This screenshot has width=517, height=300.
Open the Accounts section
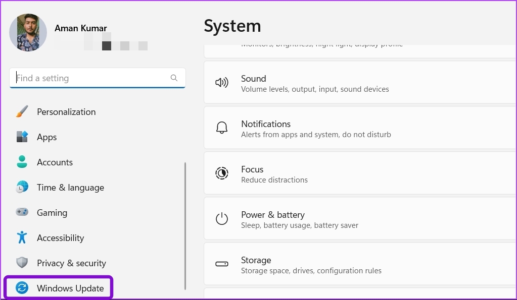[x=55, y=162]
